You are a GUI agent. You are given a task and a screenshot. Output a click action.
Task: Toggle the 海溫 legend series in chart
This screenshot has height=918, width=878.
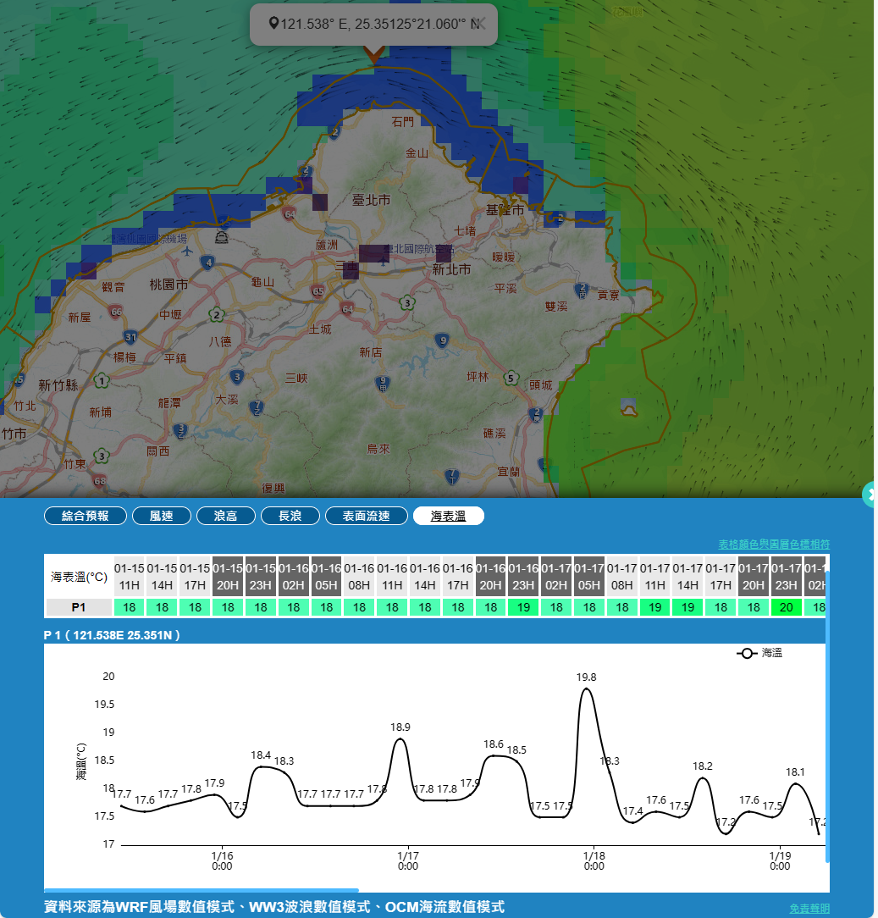pyautogui.click(x=759, y=653)
